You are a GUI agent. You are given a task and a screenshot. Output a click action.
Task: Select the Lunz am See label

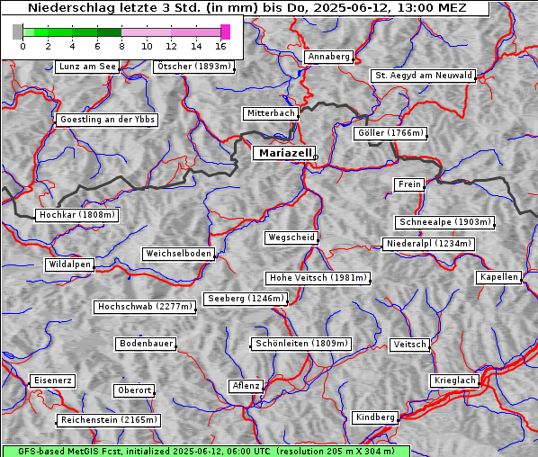(x=87, y=67)
